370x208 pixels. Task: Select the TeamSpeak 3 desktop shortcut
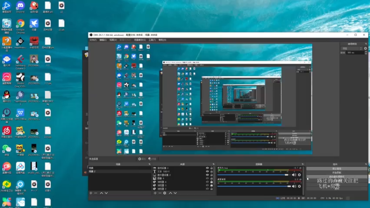(x=20, y=98)
